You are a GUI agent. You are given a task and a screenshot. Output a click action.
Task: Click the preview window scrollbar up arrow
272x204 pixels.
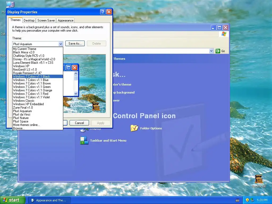pos(76,73)
